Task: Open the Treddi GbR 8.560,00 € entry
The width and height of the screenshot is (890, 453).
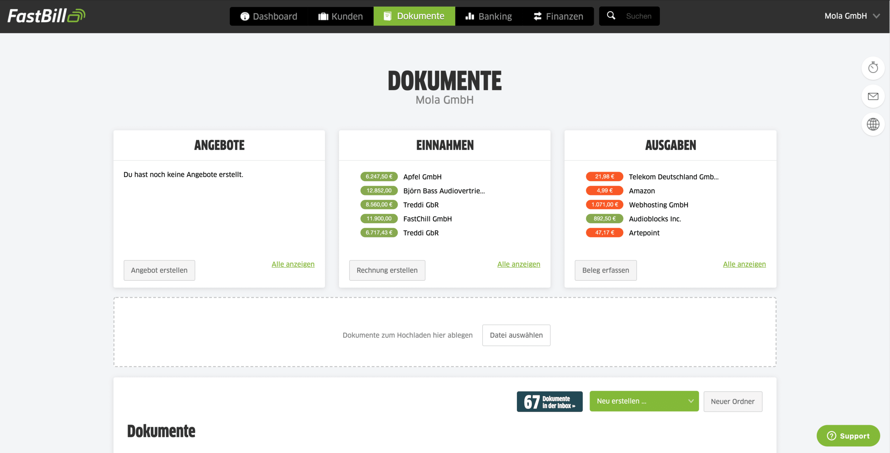Action: tap(421, 205)
